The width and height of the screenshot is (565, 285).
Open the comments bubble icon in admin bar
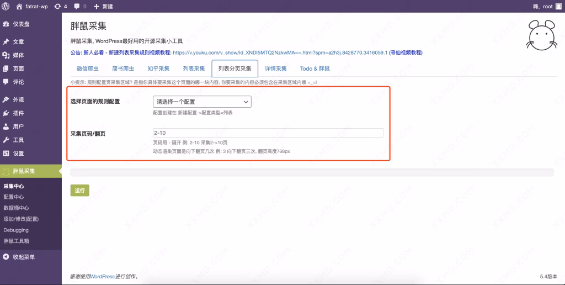[76, 6]
